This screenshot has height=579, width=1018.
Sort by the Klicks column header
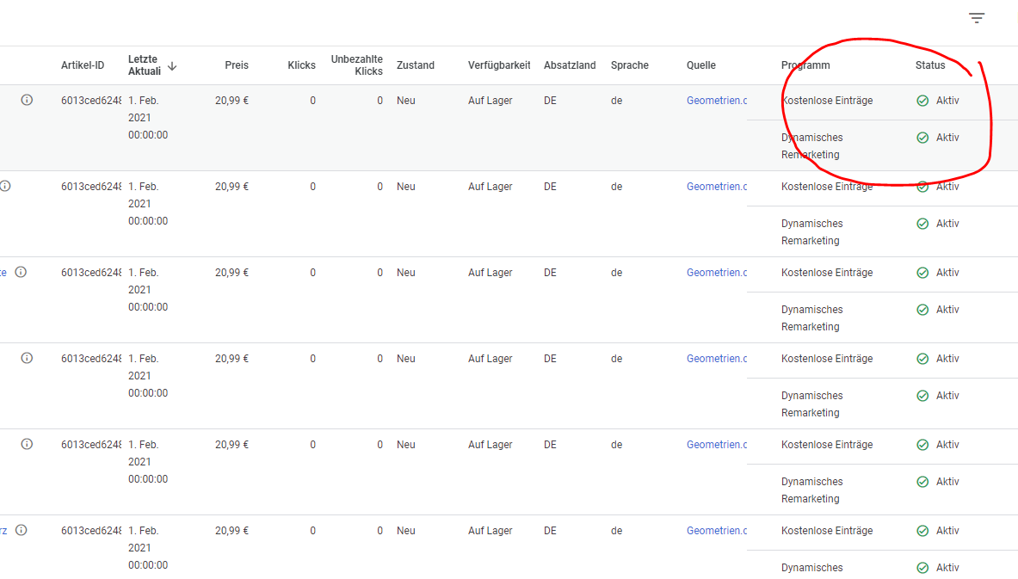click(x=301, y=65)
